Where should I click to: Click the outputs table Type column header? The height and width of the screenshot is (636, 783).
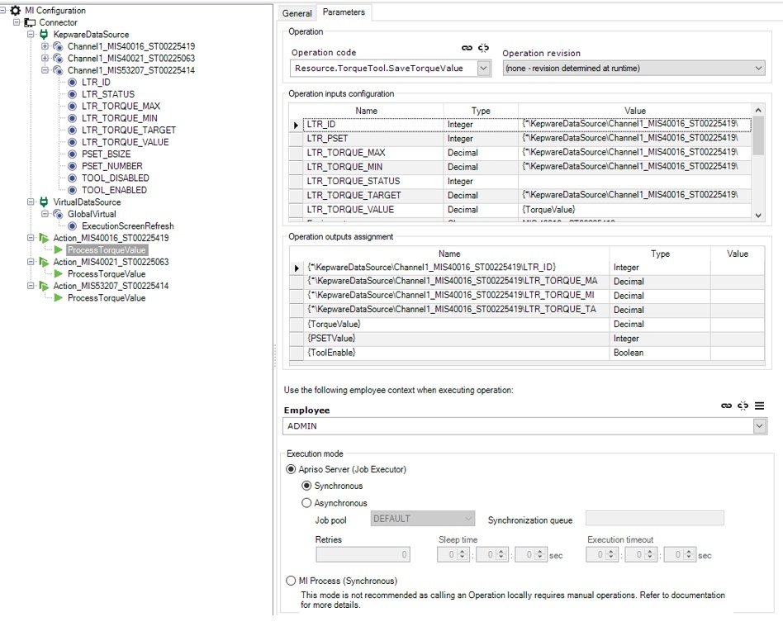(x=660, y=254)
